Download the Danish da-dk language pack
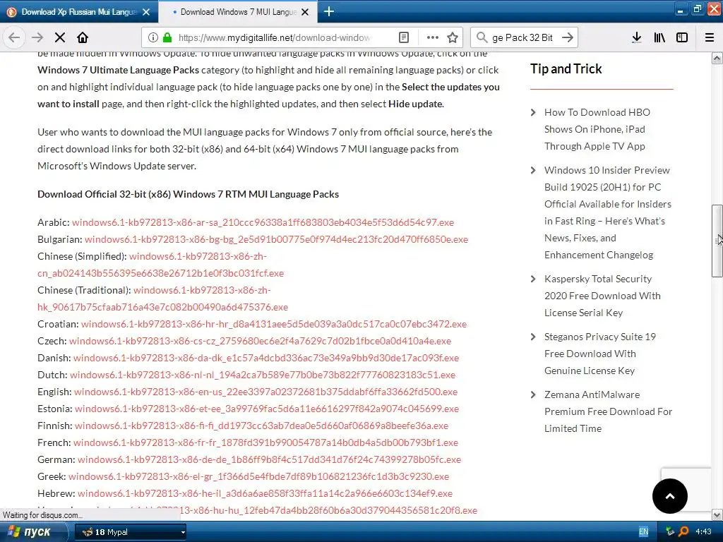Screen dimensions: 723x542 tap(266, 358)
